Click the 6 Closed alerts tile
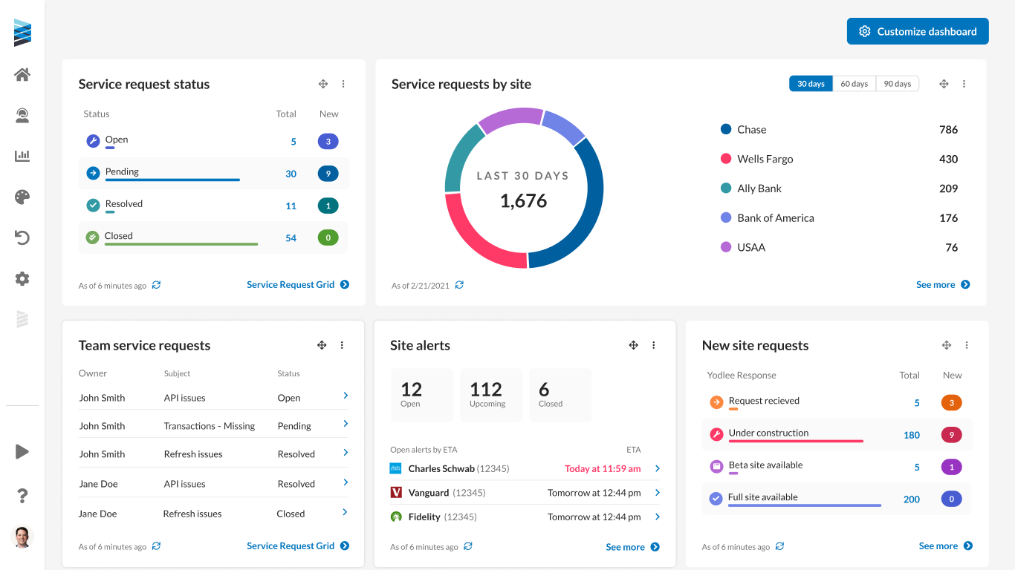Viewport: 1015px width, 570px height. [560, 395]
